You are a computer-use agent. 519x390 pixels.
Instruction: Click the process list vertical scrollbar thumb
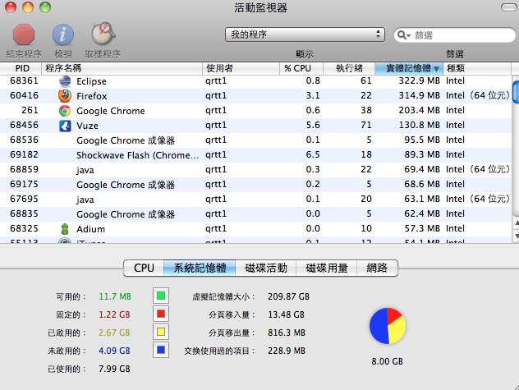pos(516,92)
